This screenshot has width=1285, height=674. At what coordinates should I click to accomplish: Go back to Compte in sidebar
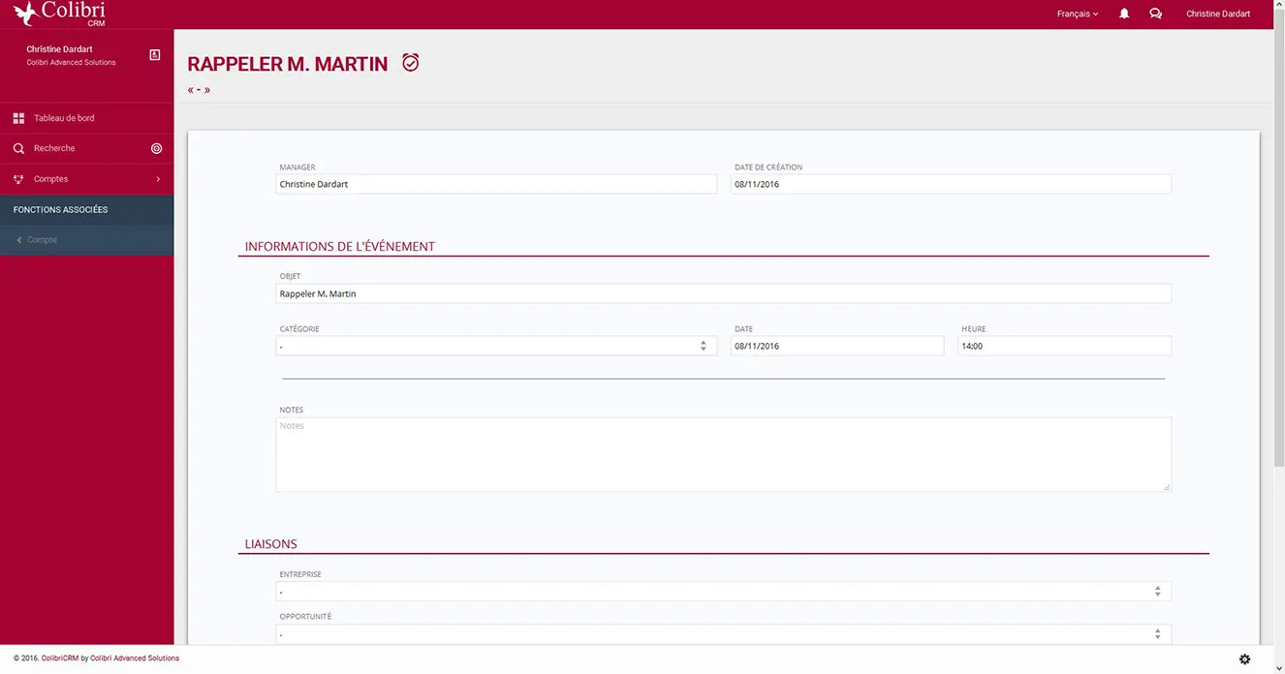(x=42, y=240)
